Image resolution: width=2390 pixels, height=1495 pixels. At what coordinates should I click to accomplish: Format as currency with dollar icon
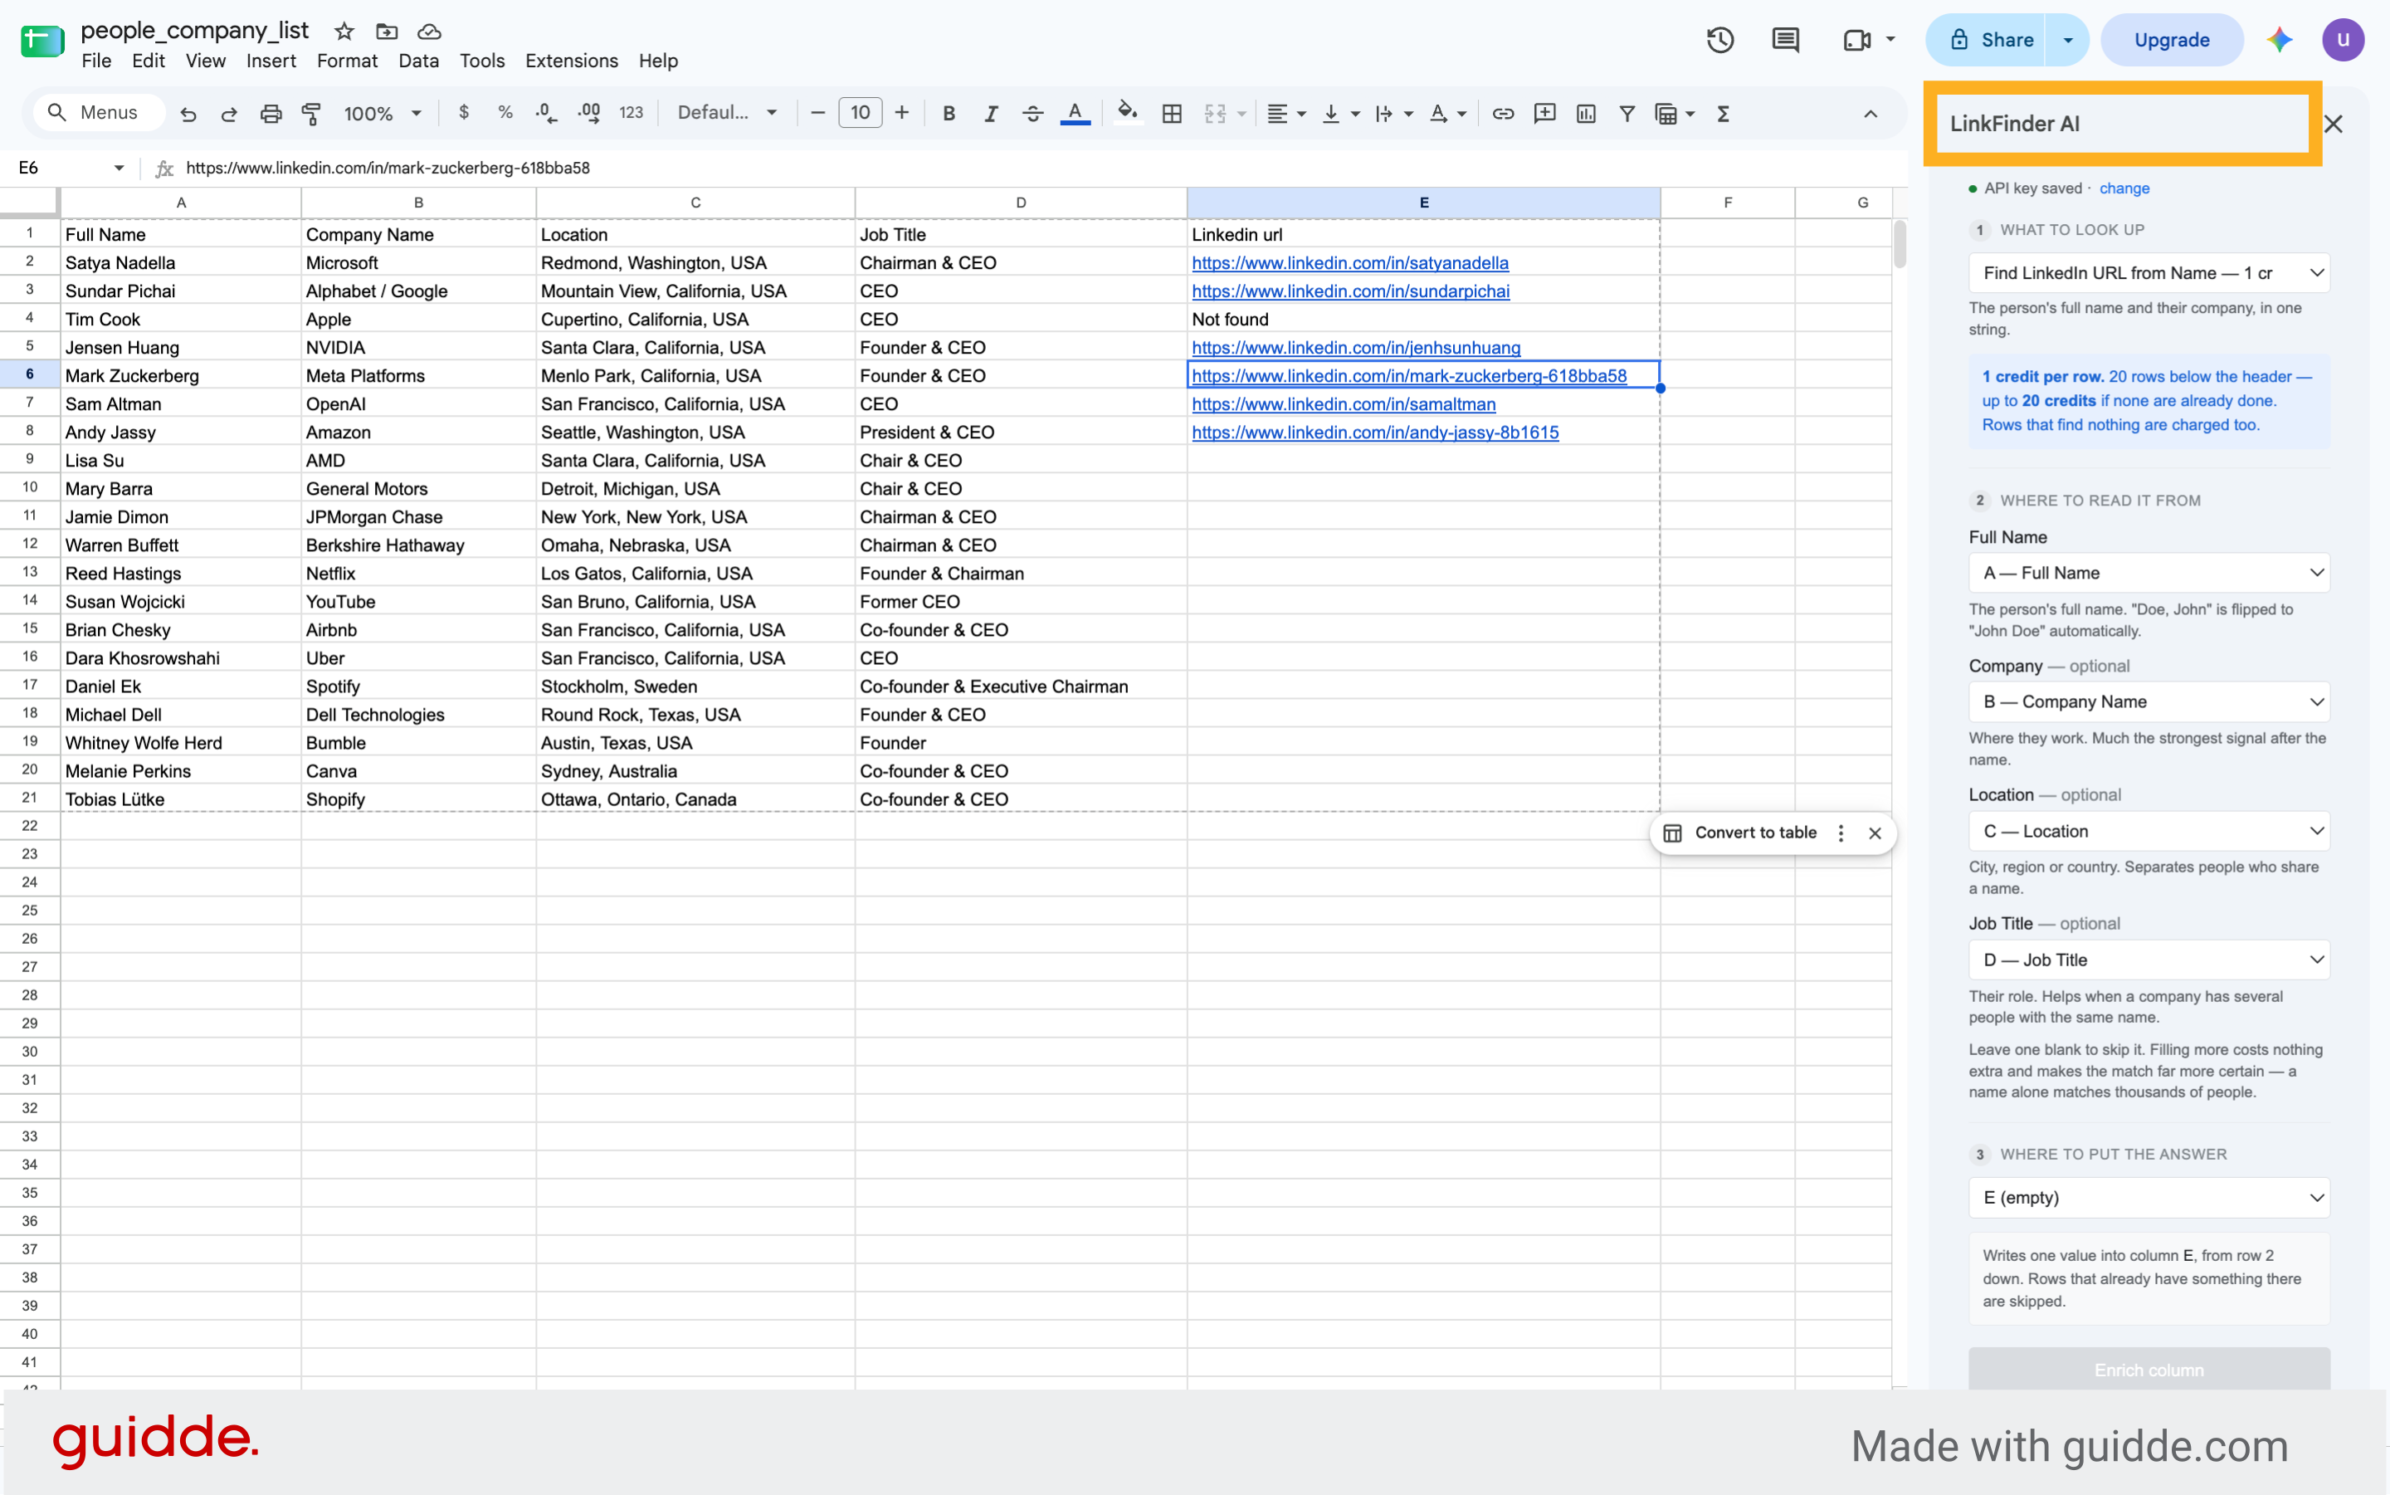[x=464, y=113]
